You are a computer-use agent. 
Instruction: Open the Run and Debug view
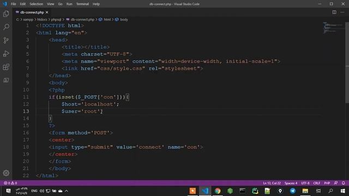[x=6, y=53]
